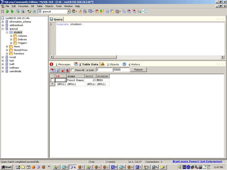Expand the Triggers folder
227x170 pixels.
[11, 43]
